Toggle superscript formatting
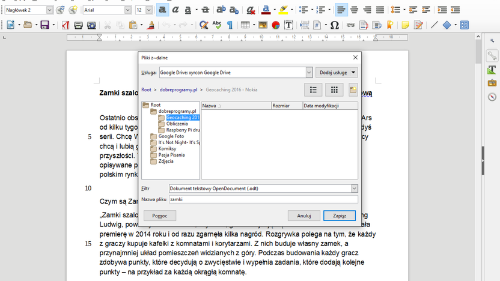The image size is (500, 281). 221,10
